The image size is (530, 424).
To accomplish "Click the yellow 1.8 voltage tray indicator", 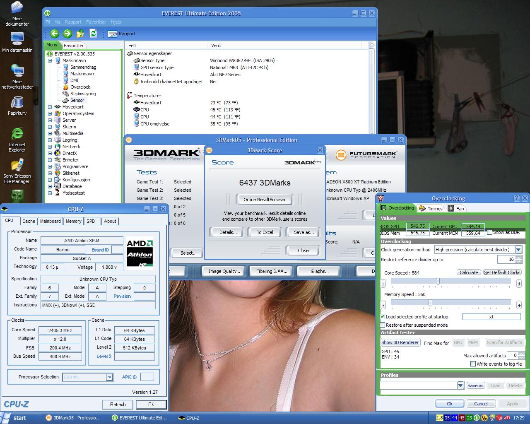I will click(x=440, y=418).
